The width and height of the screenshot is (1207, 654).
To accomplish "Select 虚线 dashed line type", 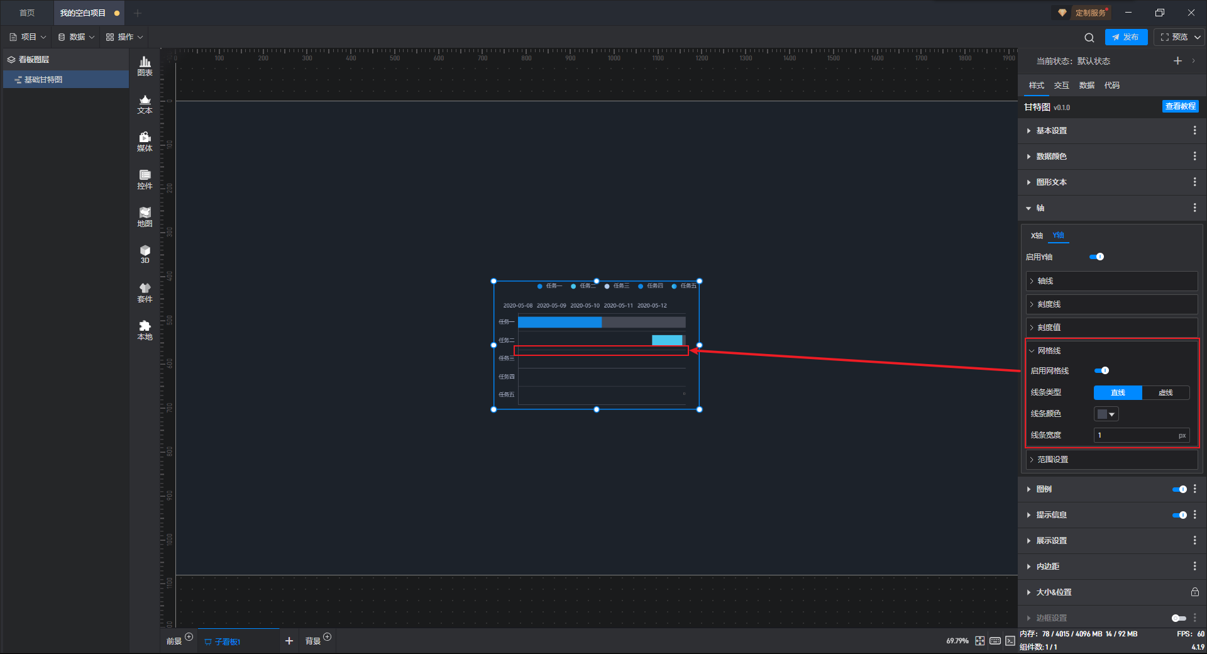I will [x=1166, y=392].
